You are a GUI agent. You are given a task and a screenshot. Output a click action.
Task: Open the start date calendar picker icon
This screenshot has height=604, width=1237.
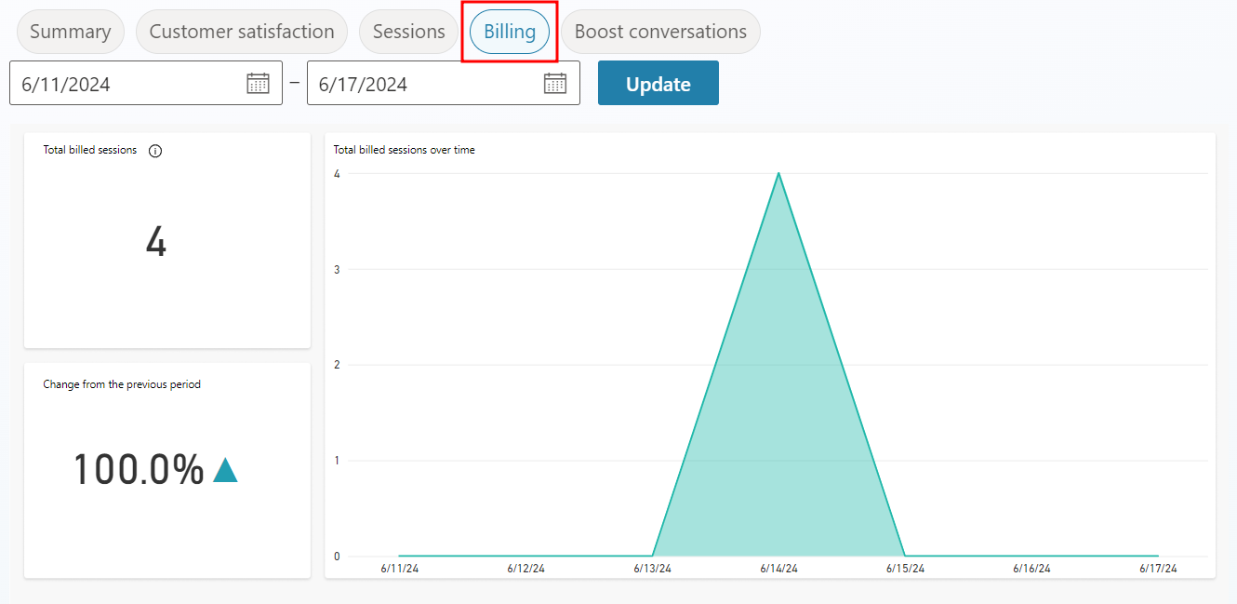[258, 83]
